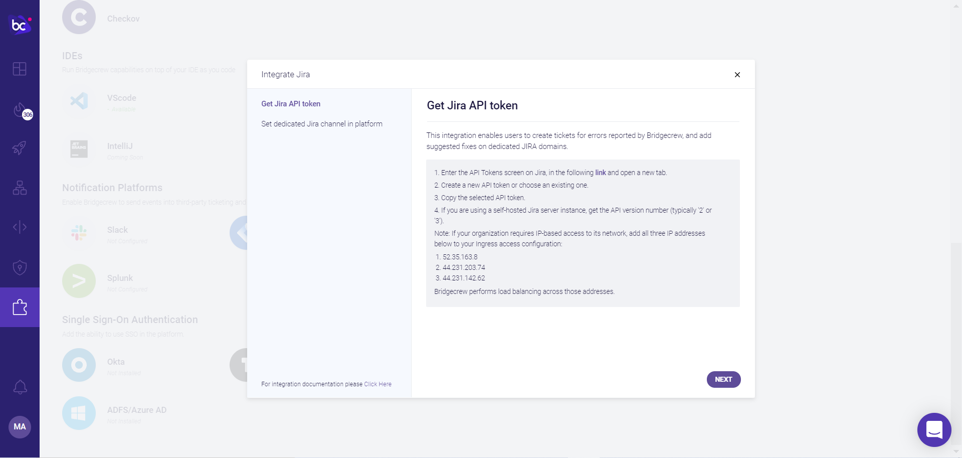
Task: Open the hierarchy resources icon in sidebar
Action: (20, 188)
